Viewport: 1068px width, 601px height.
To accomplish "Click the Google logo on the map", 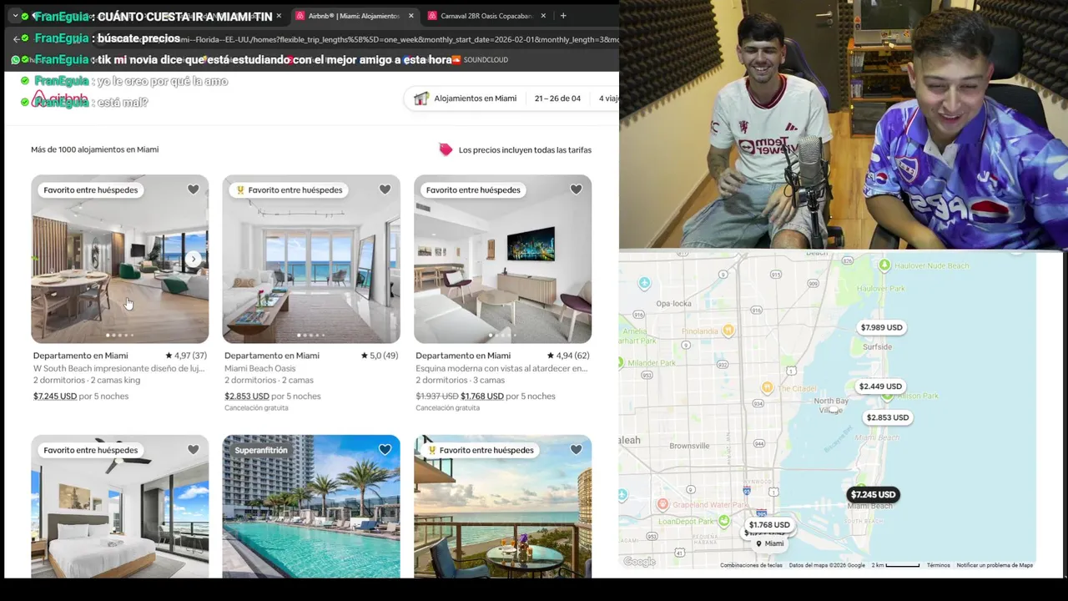I will coord(640,562).
